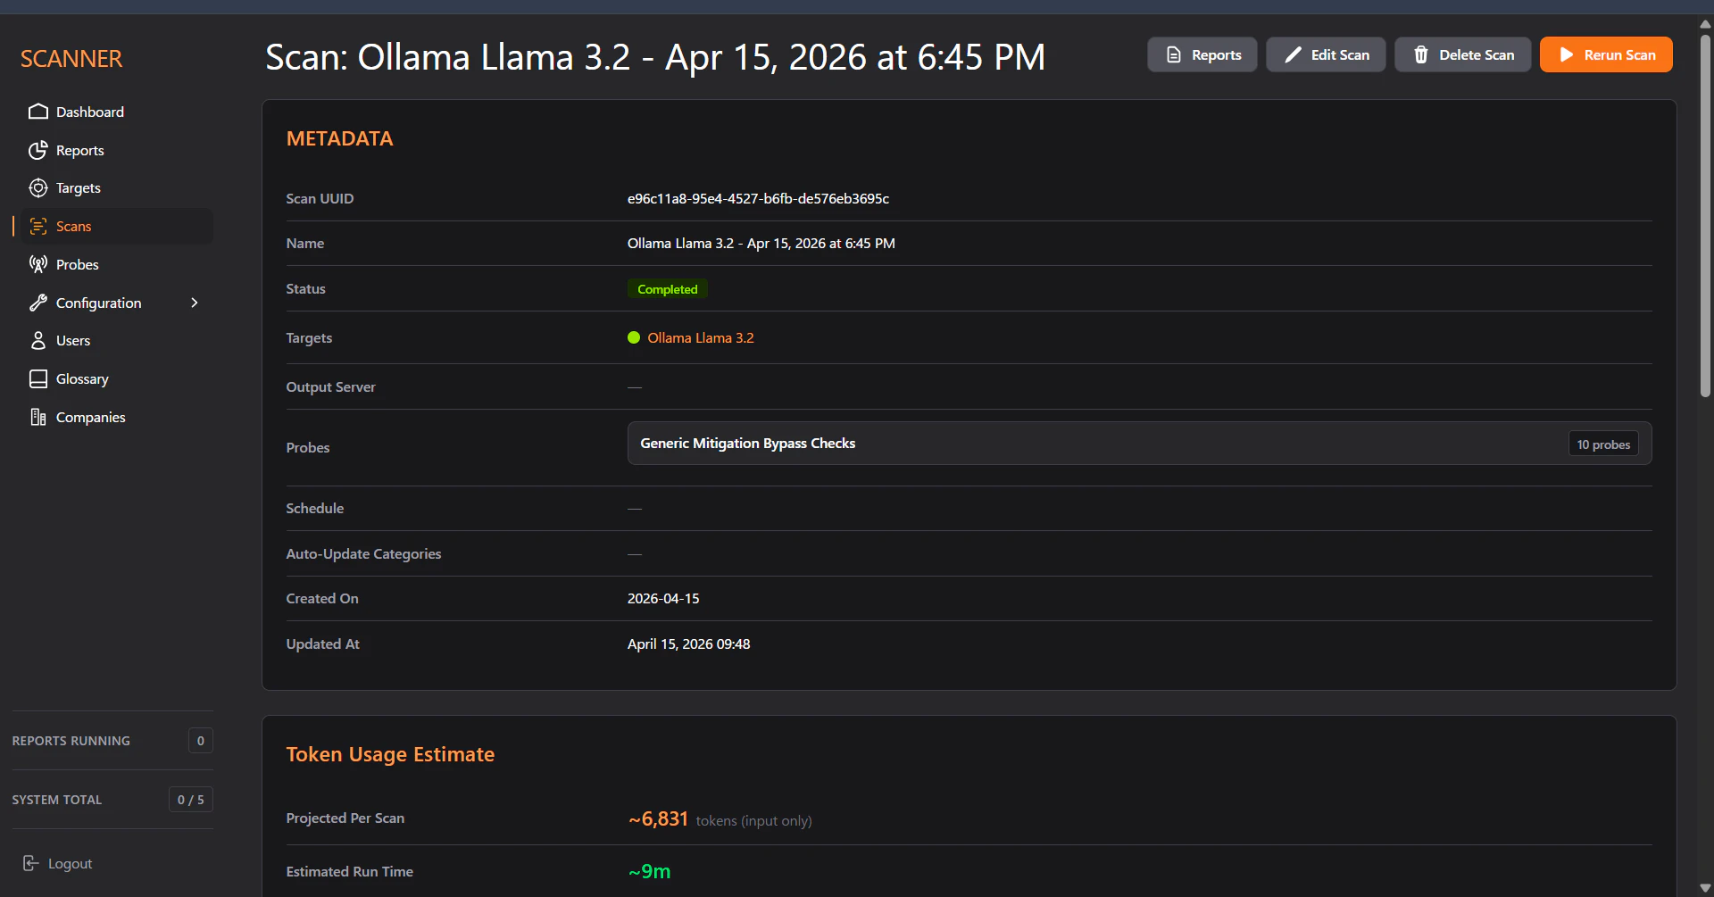Click the play icon on Rerun Scan

coord(1567,55)
